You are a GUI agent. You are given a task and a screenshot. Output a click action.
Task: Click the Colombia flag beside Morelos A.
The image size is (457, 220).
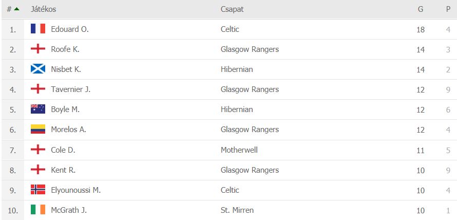pos(38,130)
